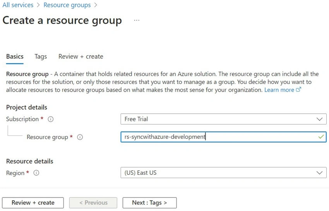The image size is (329, 211).
Task: Click the Next : Tags button
Action: pos(150,202)
